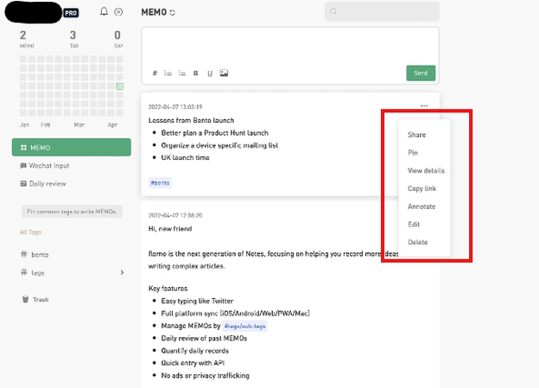539x388 pixels.
Task: Insert an image into the memo
Action: coord(224,73)
